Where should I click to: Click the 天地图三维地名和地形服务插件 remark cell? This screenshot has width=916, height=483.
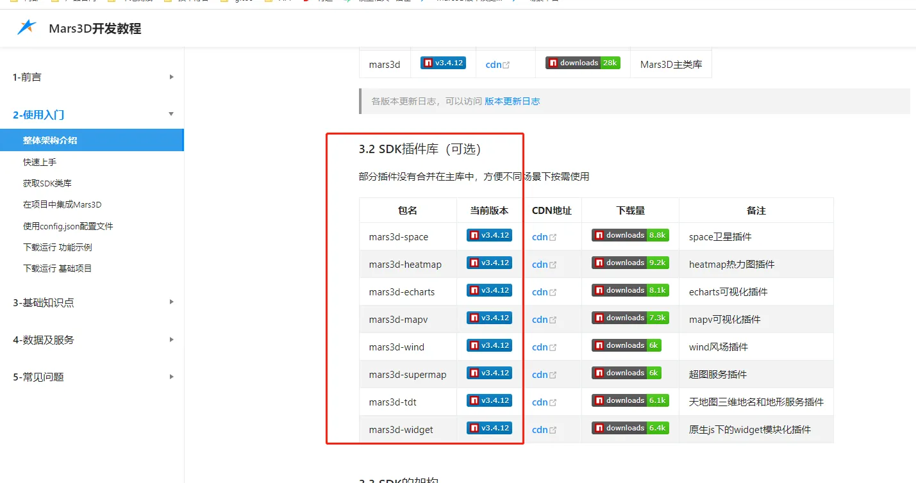(x=756, y=402)
